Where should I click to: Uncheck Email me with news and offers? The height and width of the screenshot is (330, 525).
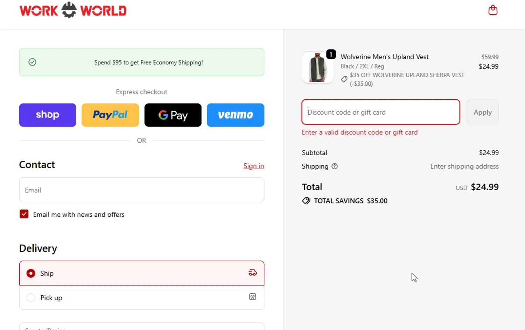(24, 214)
